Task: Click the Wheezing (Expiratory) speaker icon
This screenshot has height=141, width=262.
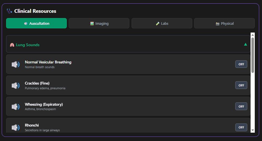Action: (16, 107)
